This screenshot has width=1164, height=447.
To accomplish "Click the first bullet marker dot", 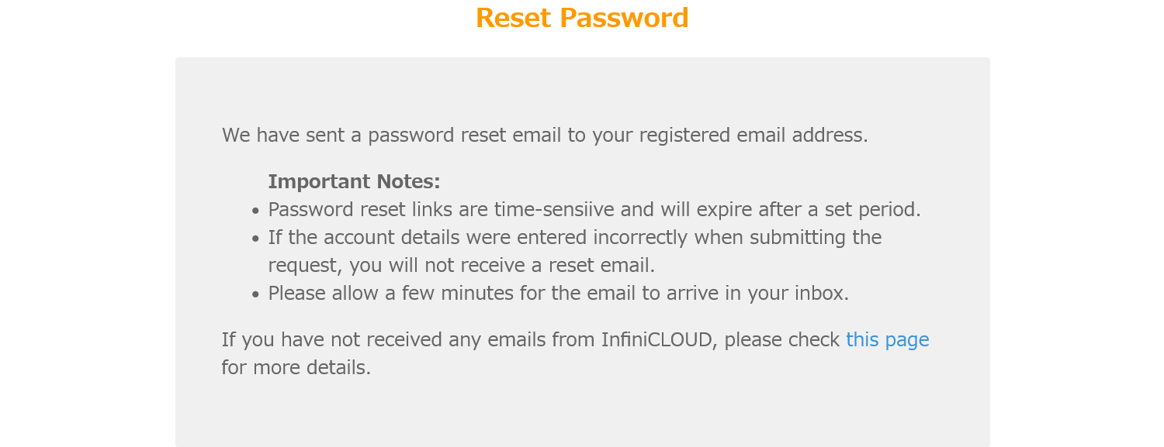I will pos(255,210).
